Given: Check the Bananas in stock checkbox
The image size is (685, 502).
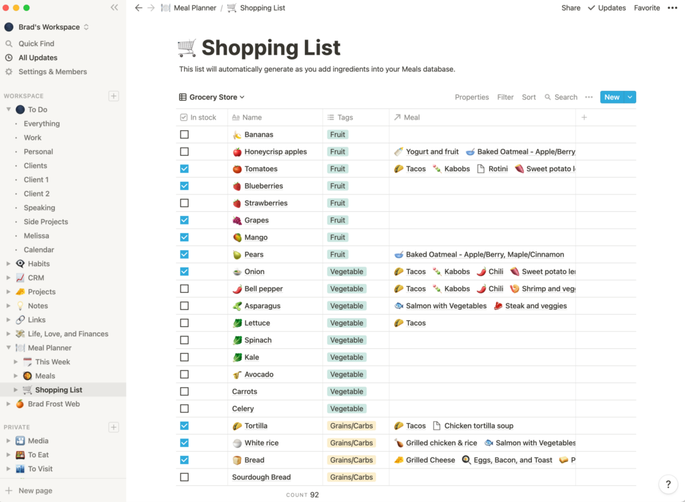Looking at the screenshot, I should [185, 134].
